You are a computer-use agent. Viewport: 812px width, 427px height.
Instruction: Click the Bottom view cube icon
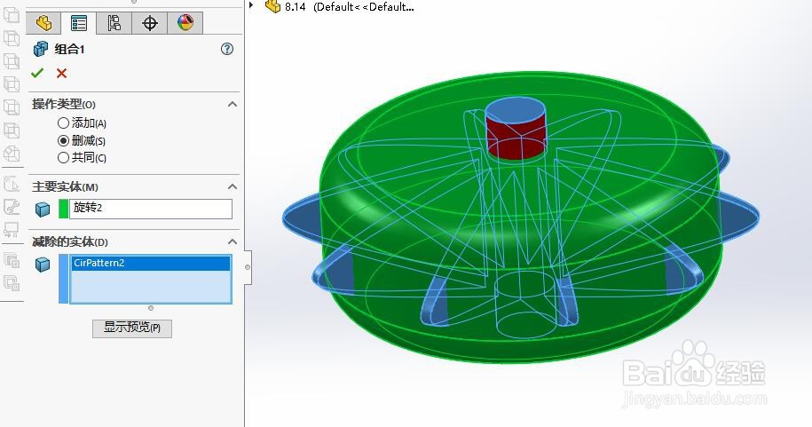coord(12,130)
